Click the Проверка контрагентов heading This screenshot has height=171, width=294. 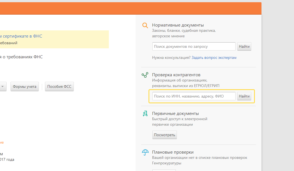176,75
